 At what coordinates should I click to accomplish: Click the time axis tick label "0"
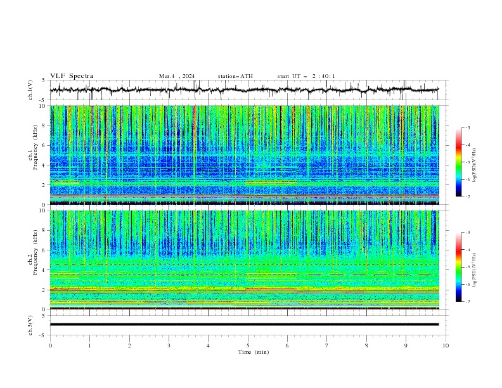pyautogui.click(x=50, y=346)
